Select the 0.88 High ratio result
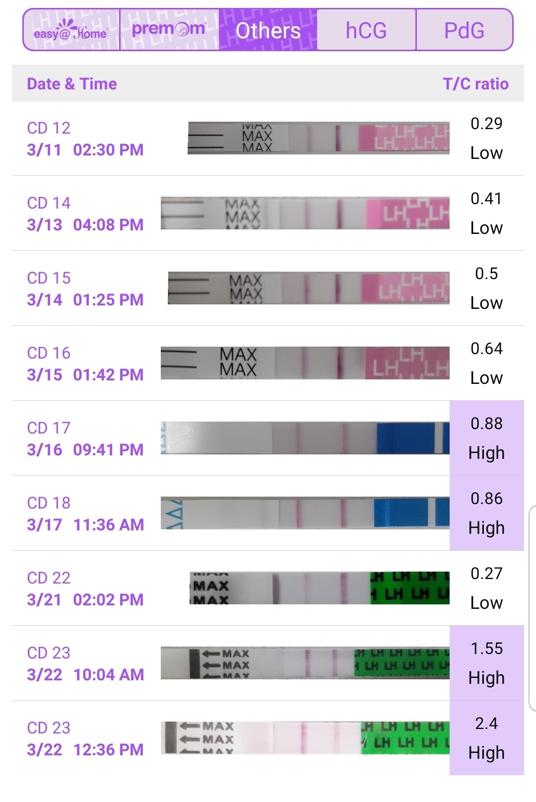 [x=487, y=438]
